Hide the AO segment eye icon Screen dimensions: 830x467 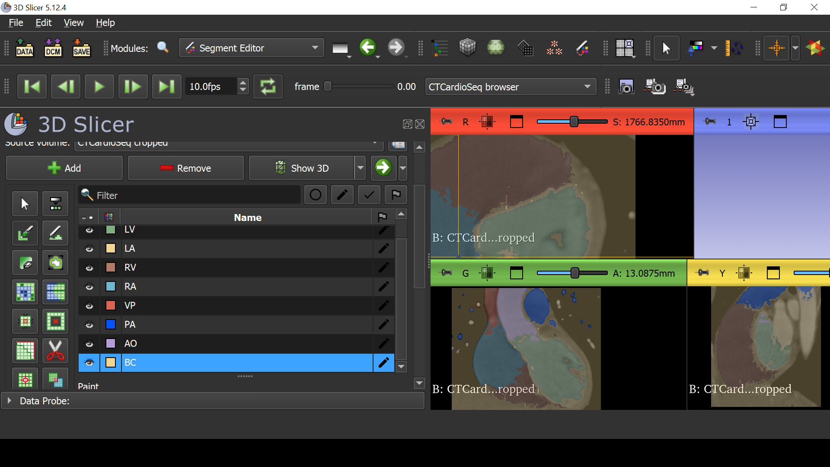tap(89, 344)
